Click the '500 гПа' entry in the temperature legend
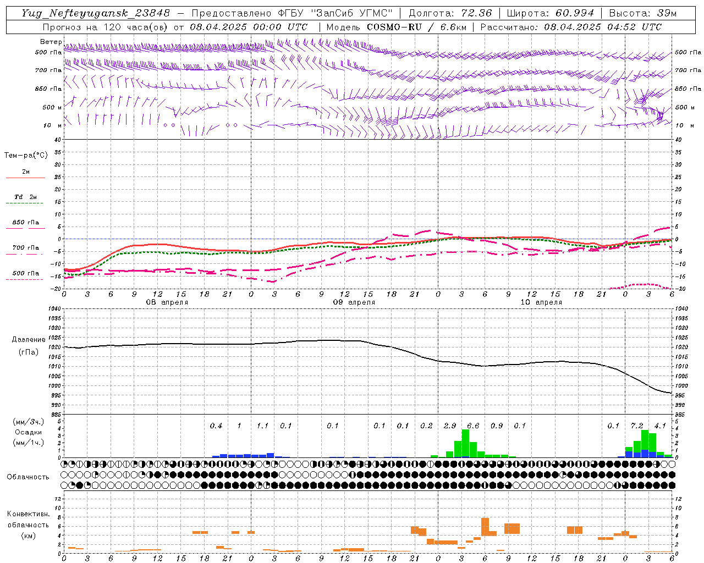Screen dimensions: 704x563 26,273
